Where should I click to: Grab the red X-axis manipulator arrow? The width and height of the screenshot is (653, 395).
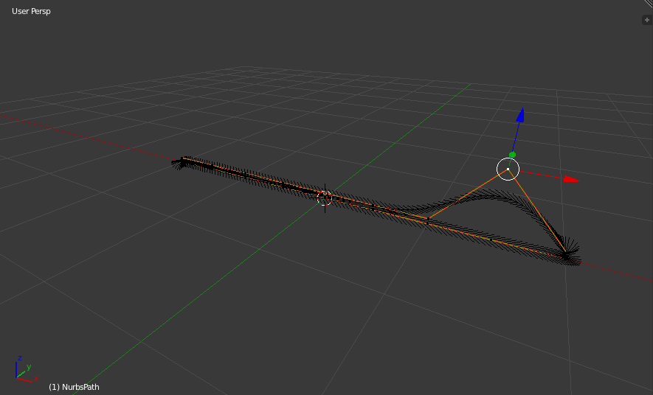tap(571, 179)
